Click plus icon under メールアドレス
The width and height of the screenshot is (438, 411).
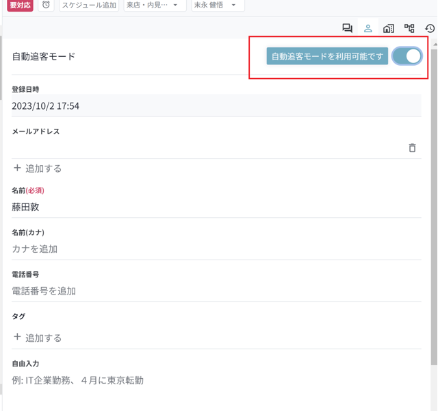[17, 168]
